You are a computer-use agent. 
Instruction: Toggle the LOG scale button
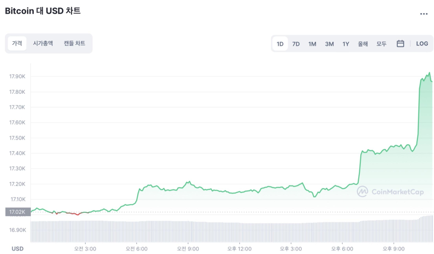click(x=422, y=44)
